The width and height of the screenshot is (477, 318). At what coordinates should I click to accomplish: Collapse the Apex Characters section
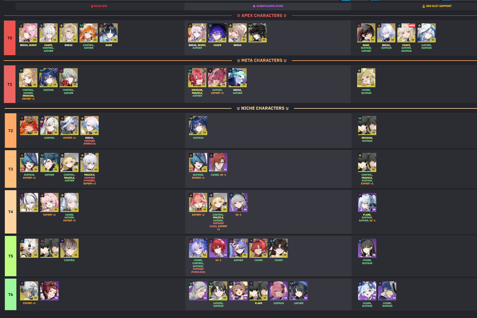(262, 15)
